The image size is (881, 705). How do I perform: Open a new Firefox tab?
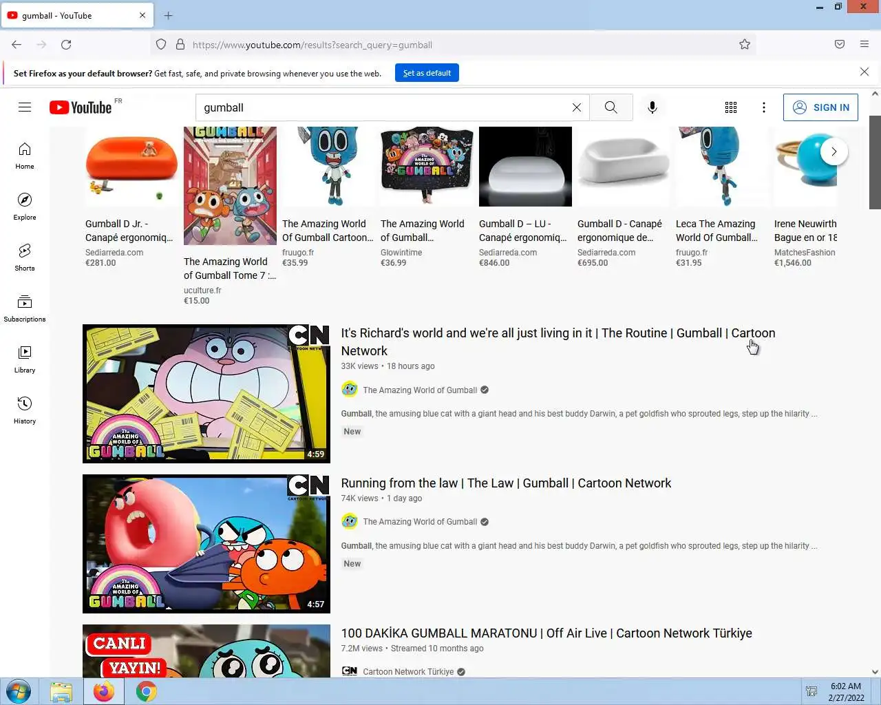pos(169,15)
